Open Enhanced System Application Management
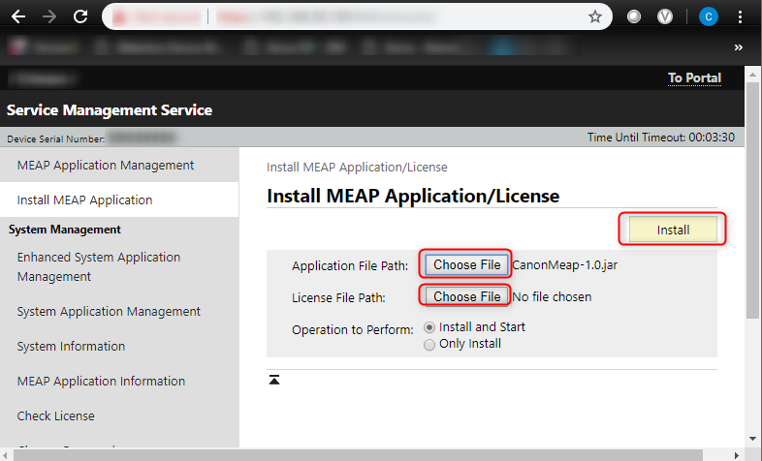 click(x=99, y=267)
